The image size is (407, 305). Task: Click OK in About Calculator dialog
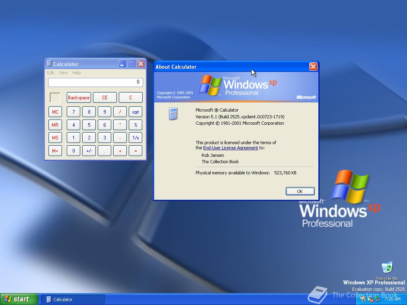pos(300,191)
